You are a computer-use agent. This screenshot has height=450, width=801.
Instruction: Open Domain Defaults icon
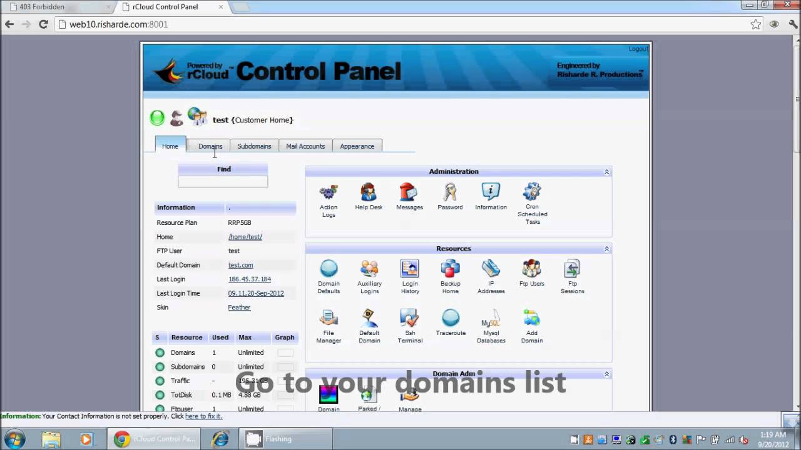coord(329,269)
